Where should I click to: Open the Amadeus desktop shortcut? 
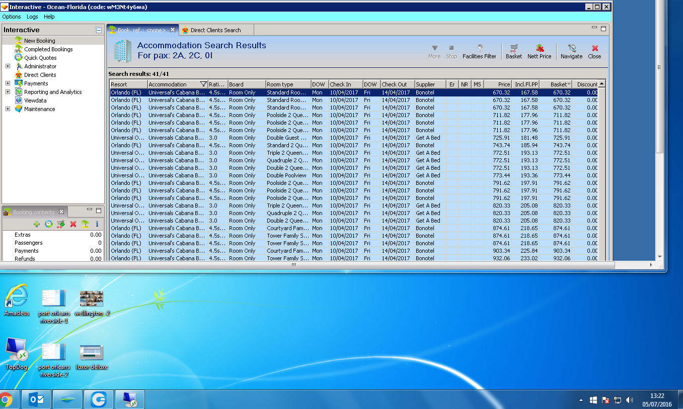pyautogui.click(x=17, y=300)
